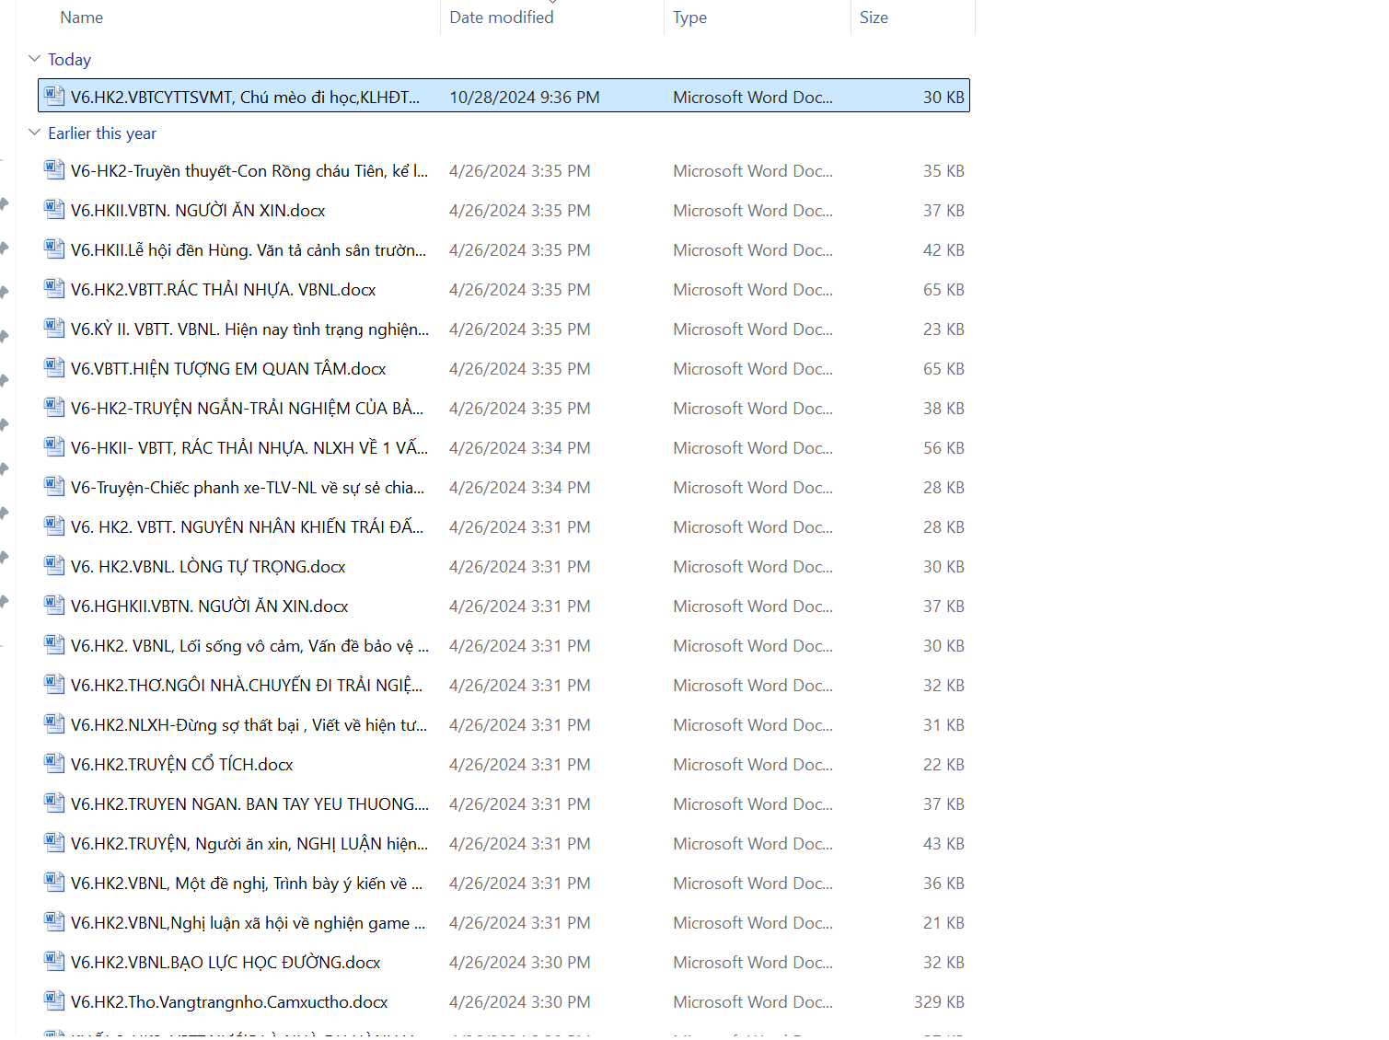1389x1040 pixels.
Task: Click Word icon of V6.HK2.TRUYỆN CỔ TÍCH.docx
Action: click(54, 763)
